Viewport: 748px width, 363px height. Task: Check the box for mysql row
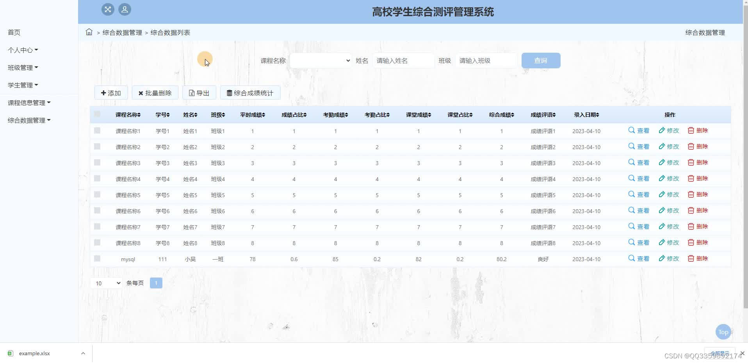pos(97,258)
